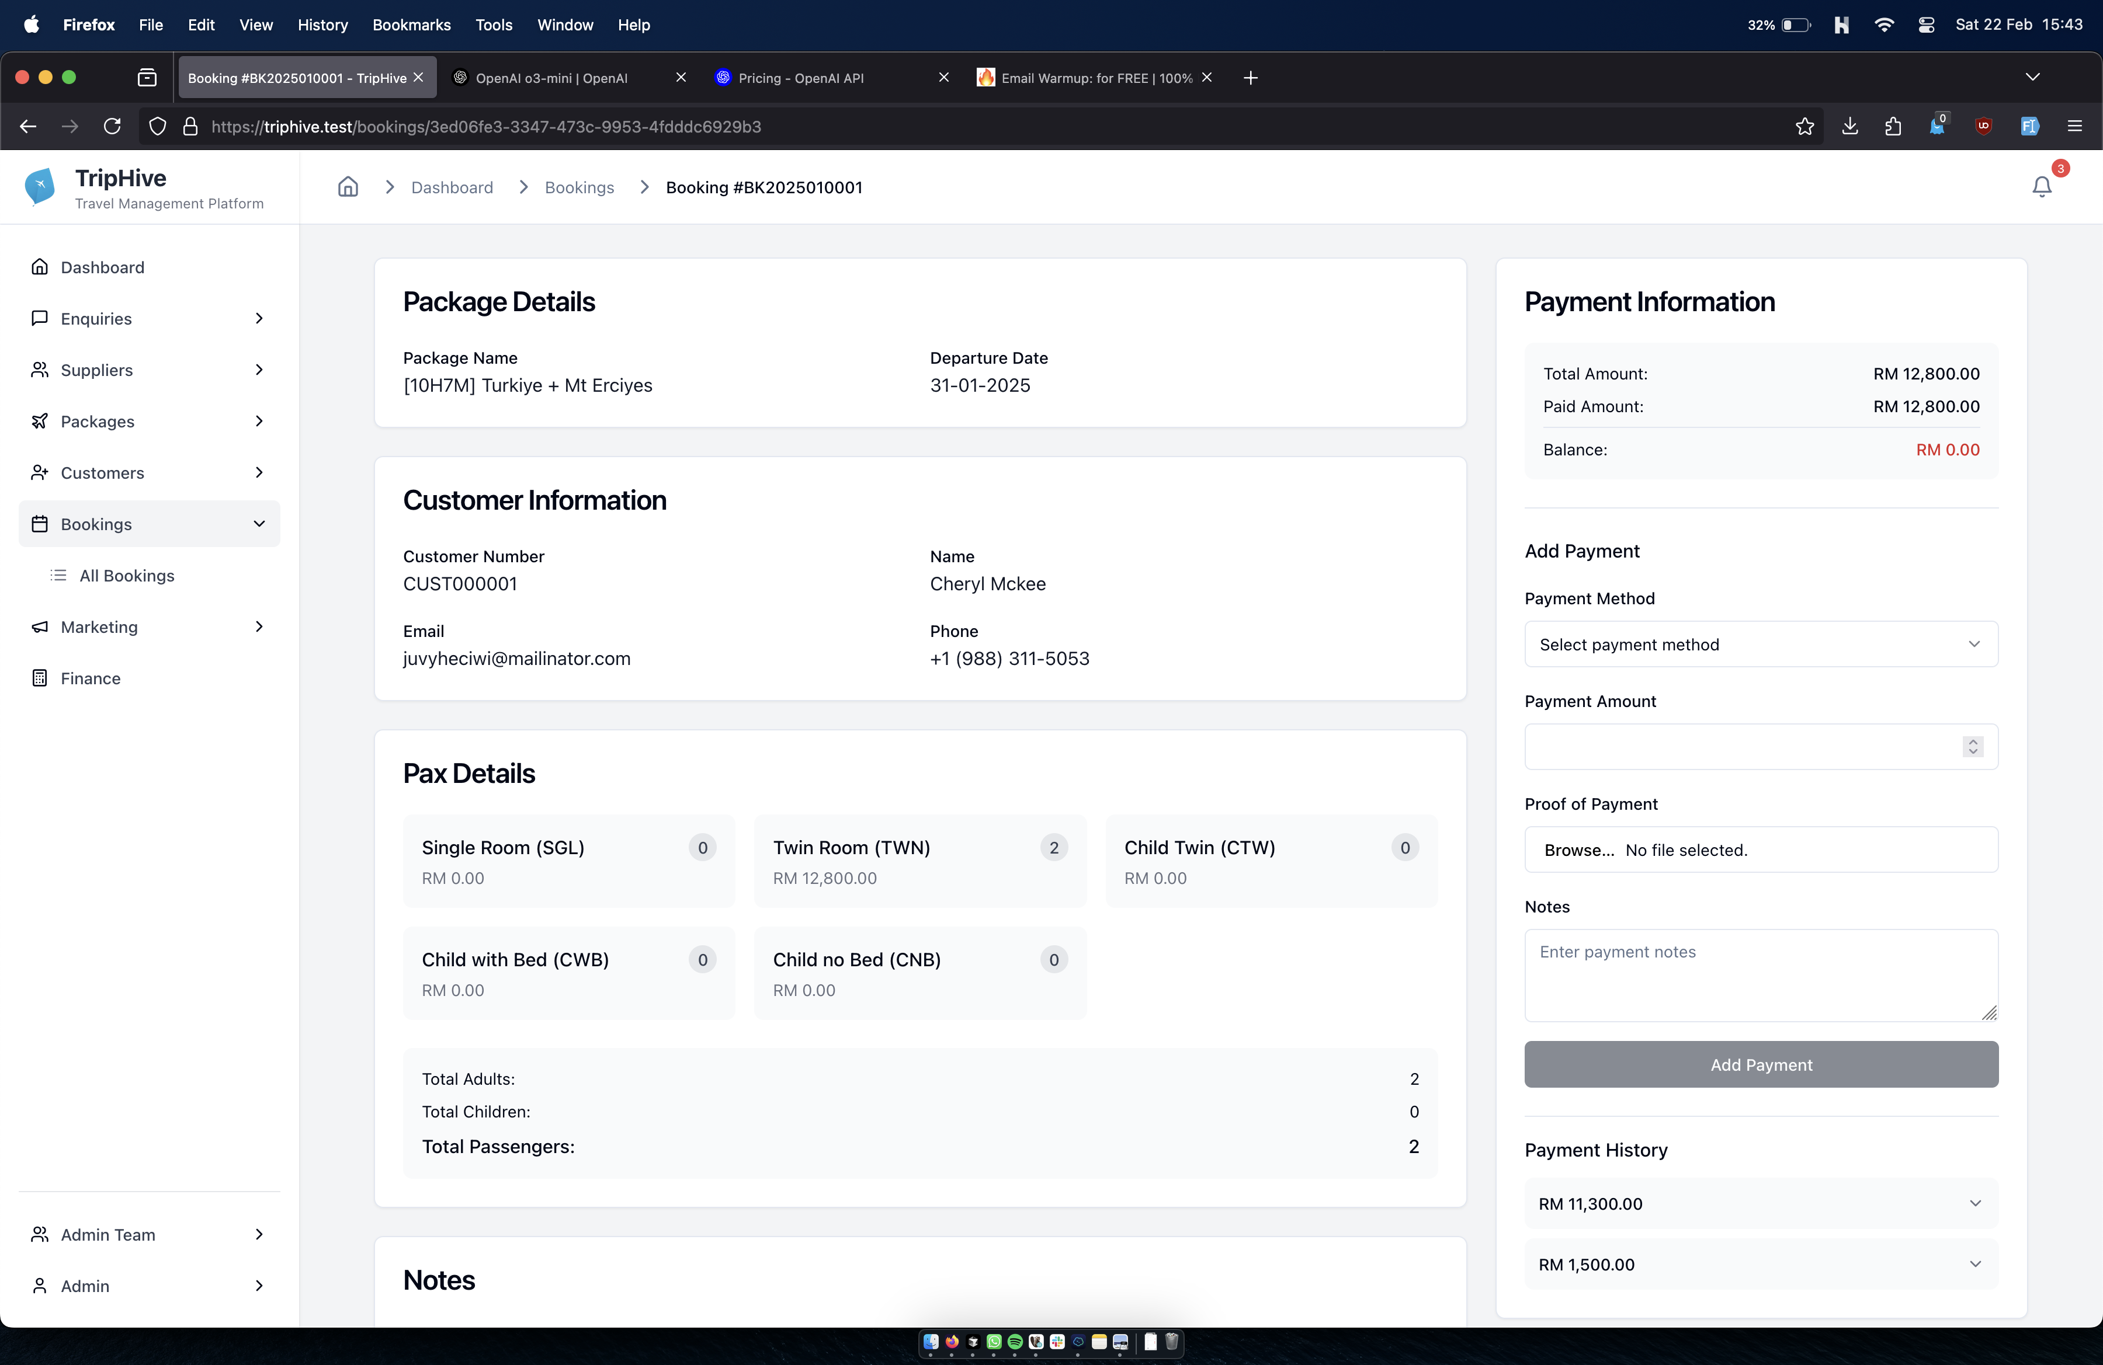Expand the Admin menu
This screenshot has width=2103, height=1365.
click(x=259, y=1286)
